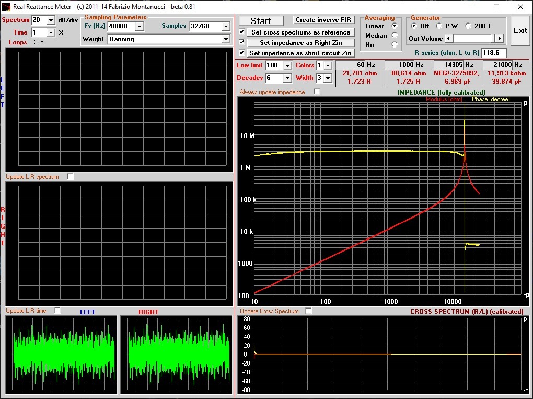Image resolution: width=533 pixels, height=399 pixels.
Task: Click the Modulus (ohm) legend label
Action: [x=444, y=99]
